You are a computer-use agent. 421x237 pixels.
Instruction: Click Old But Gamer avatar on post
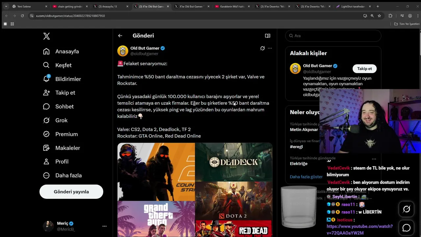(123, 51)
